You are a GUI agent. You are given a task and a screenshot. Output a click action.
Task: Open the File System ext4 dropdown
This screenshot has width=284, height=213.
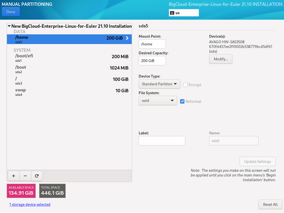click(158, 101)
